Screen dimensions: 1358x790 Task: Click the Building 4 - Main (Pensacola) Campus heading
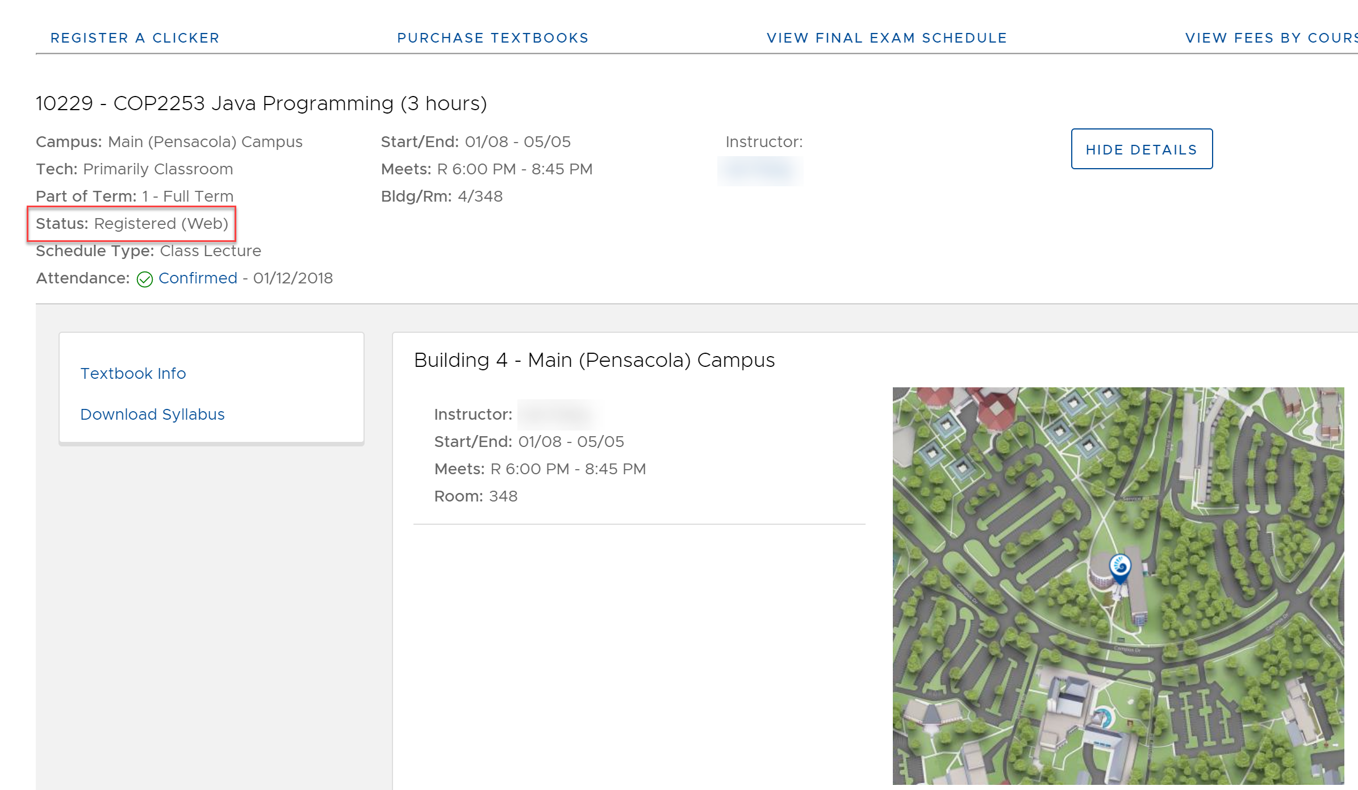click(x=594, y=360)
